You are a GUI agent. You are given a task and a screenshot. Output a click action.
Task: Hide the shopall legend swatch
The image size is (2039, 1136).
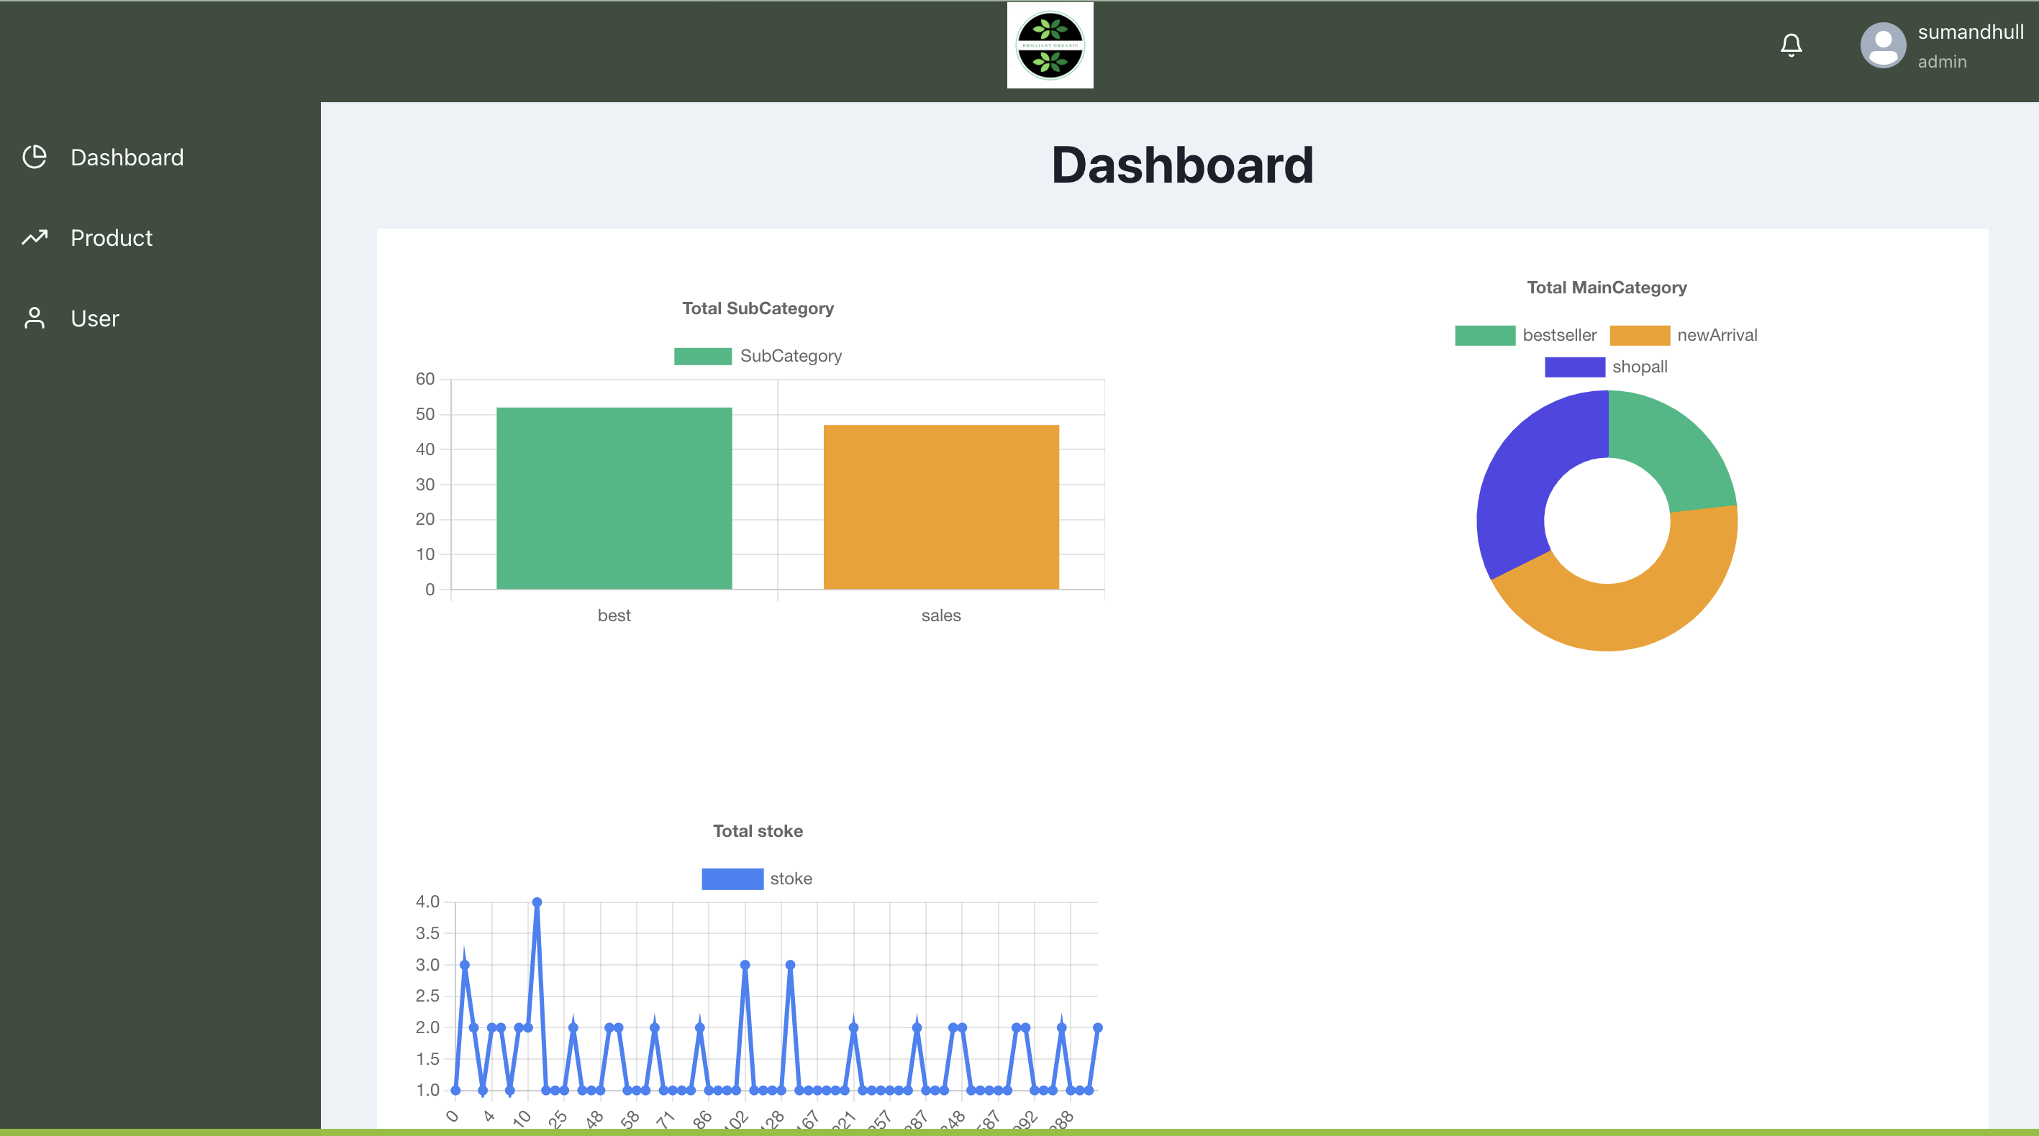(1574, 367)
